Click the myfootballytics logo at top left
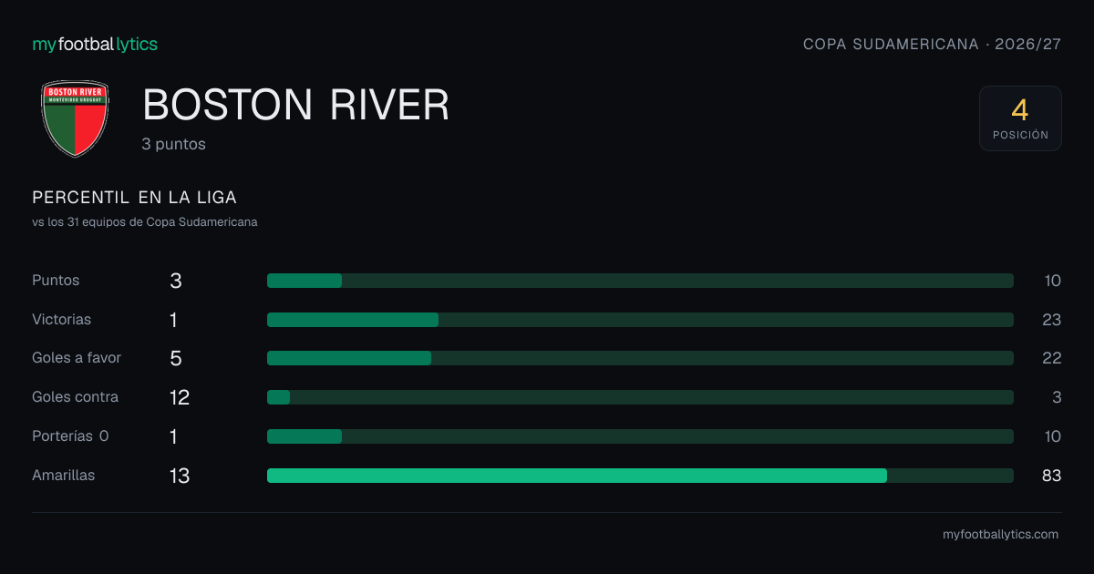Screen dimensions: 1094x574 click(x=95, y=44)
